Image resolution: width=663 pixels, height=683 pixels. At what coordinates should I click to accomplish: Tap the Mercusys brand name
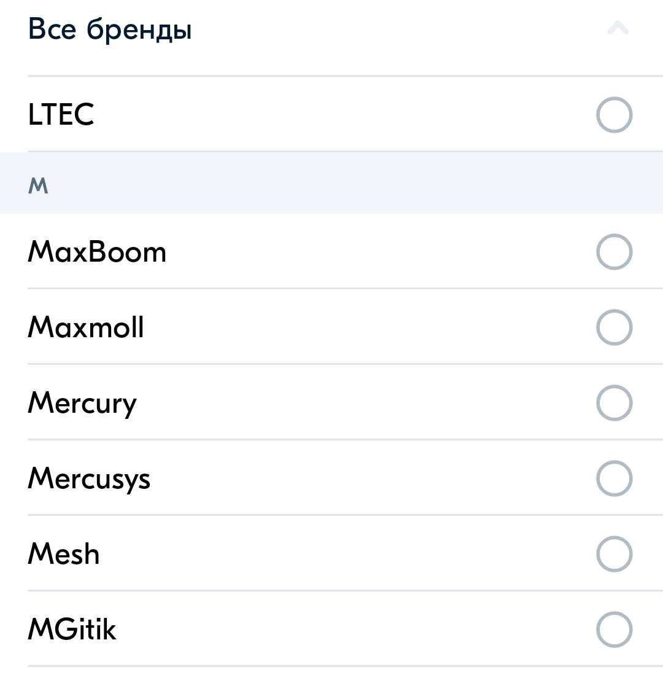pyautogui.click(x=89, y=479)
